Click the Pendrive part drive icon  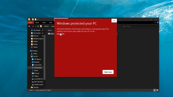(x=33, y=85)
